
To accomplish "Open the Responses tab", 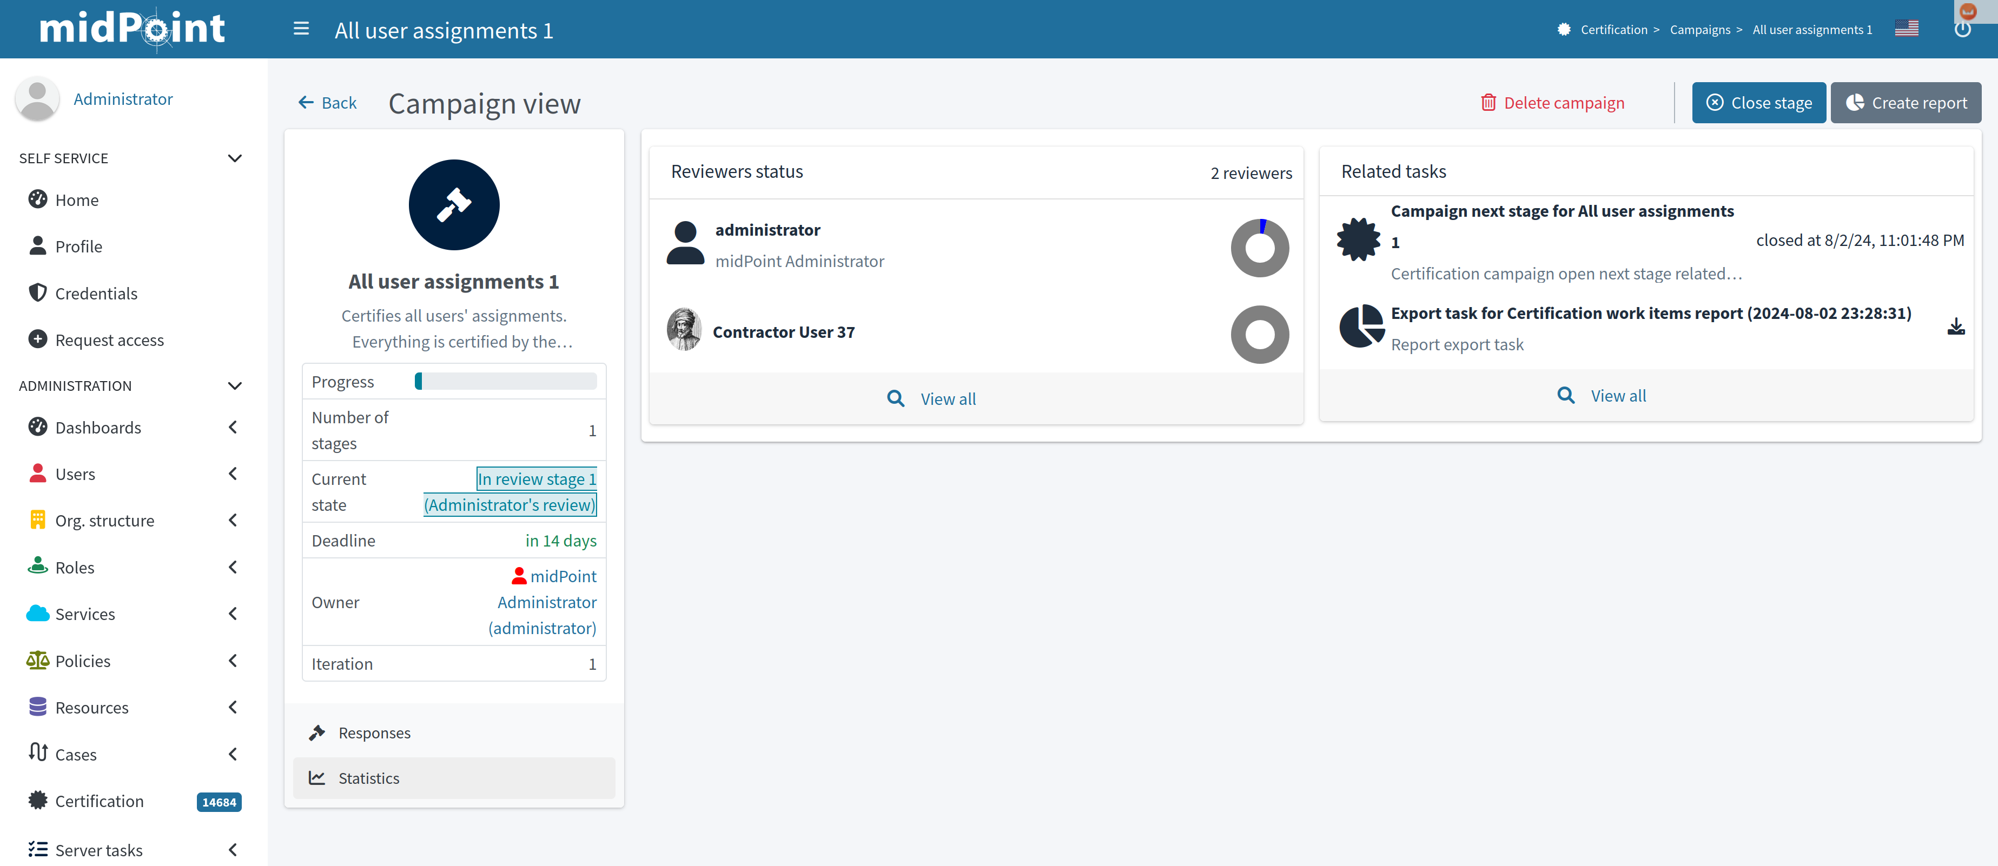I will (374, 732).
